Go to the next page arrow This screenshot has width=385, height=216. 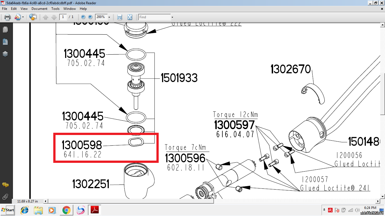(x=54, y=17)
